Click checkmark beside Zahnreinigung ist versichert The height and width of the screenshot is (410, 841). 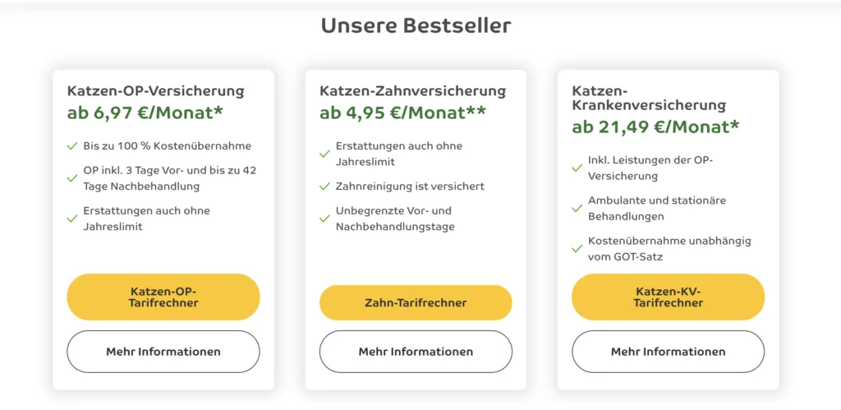[324, 187]
